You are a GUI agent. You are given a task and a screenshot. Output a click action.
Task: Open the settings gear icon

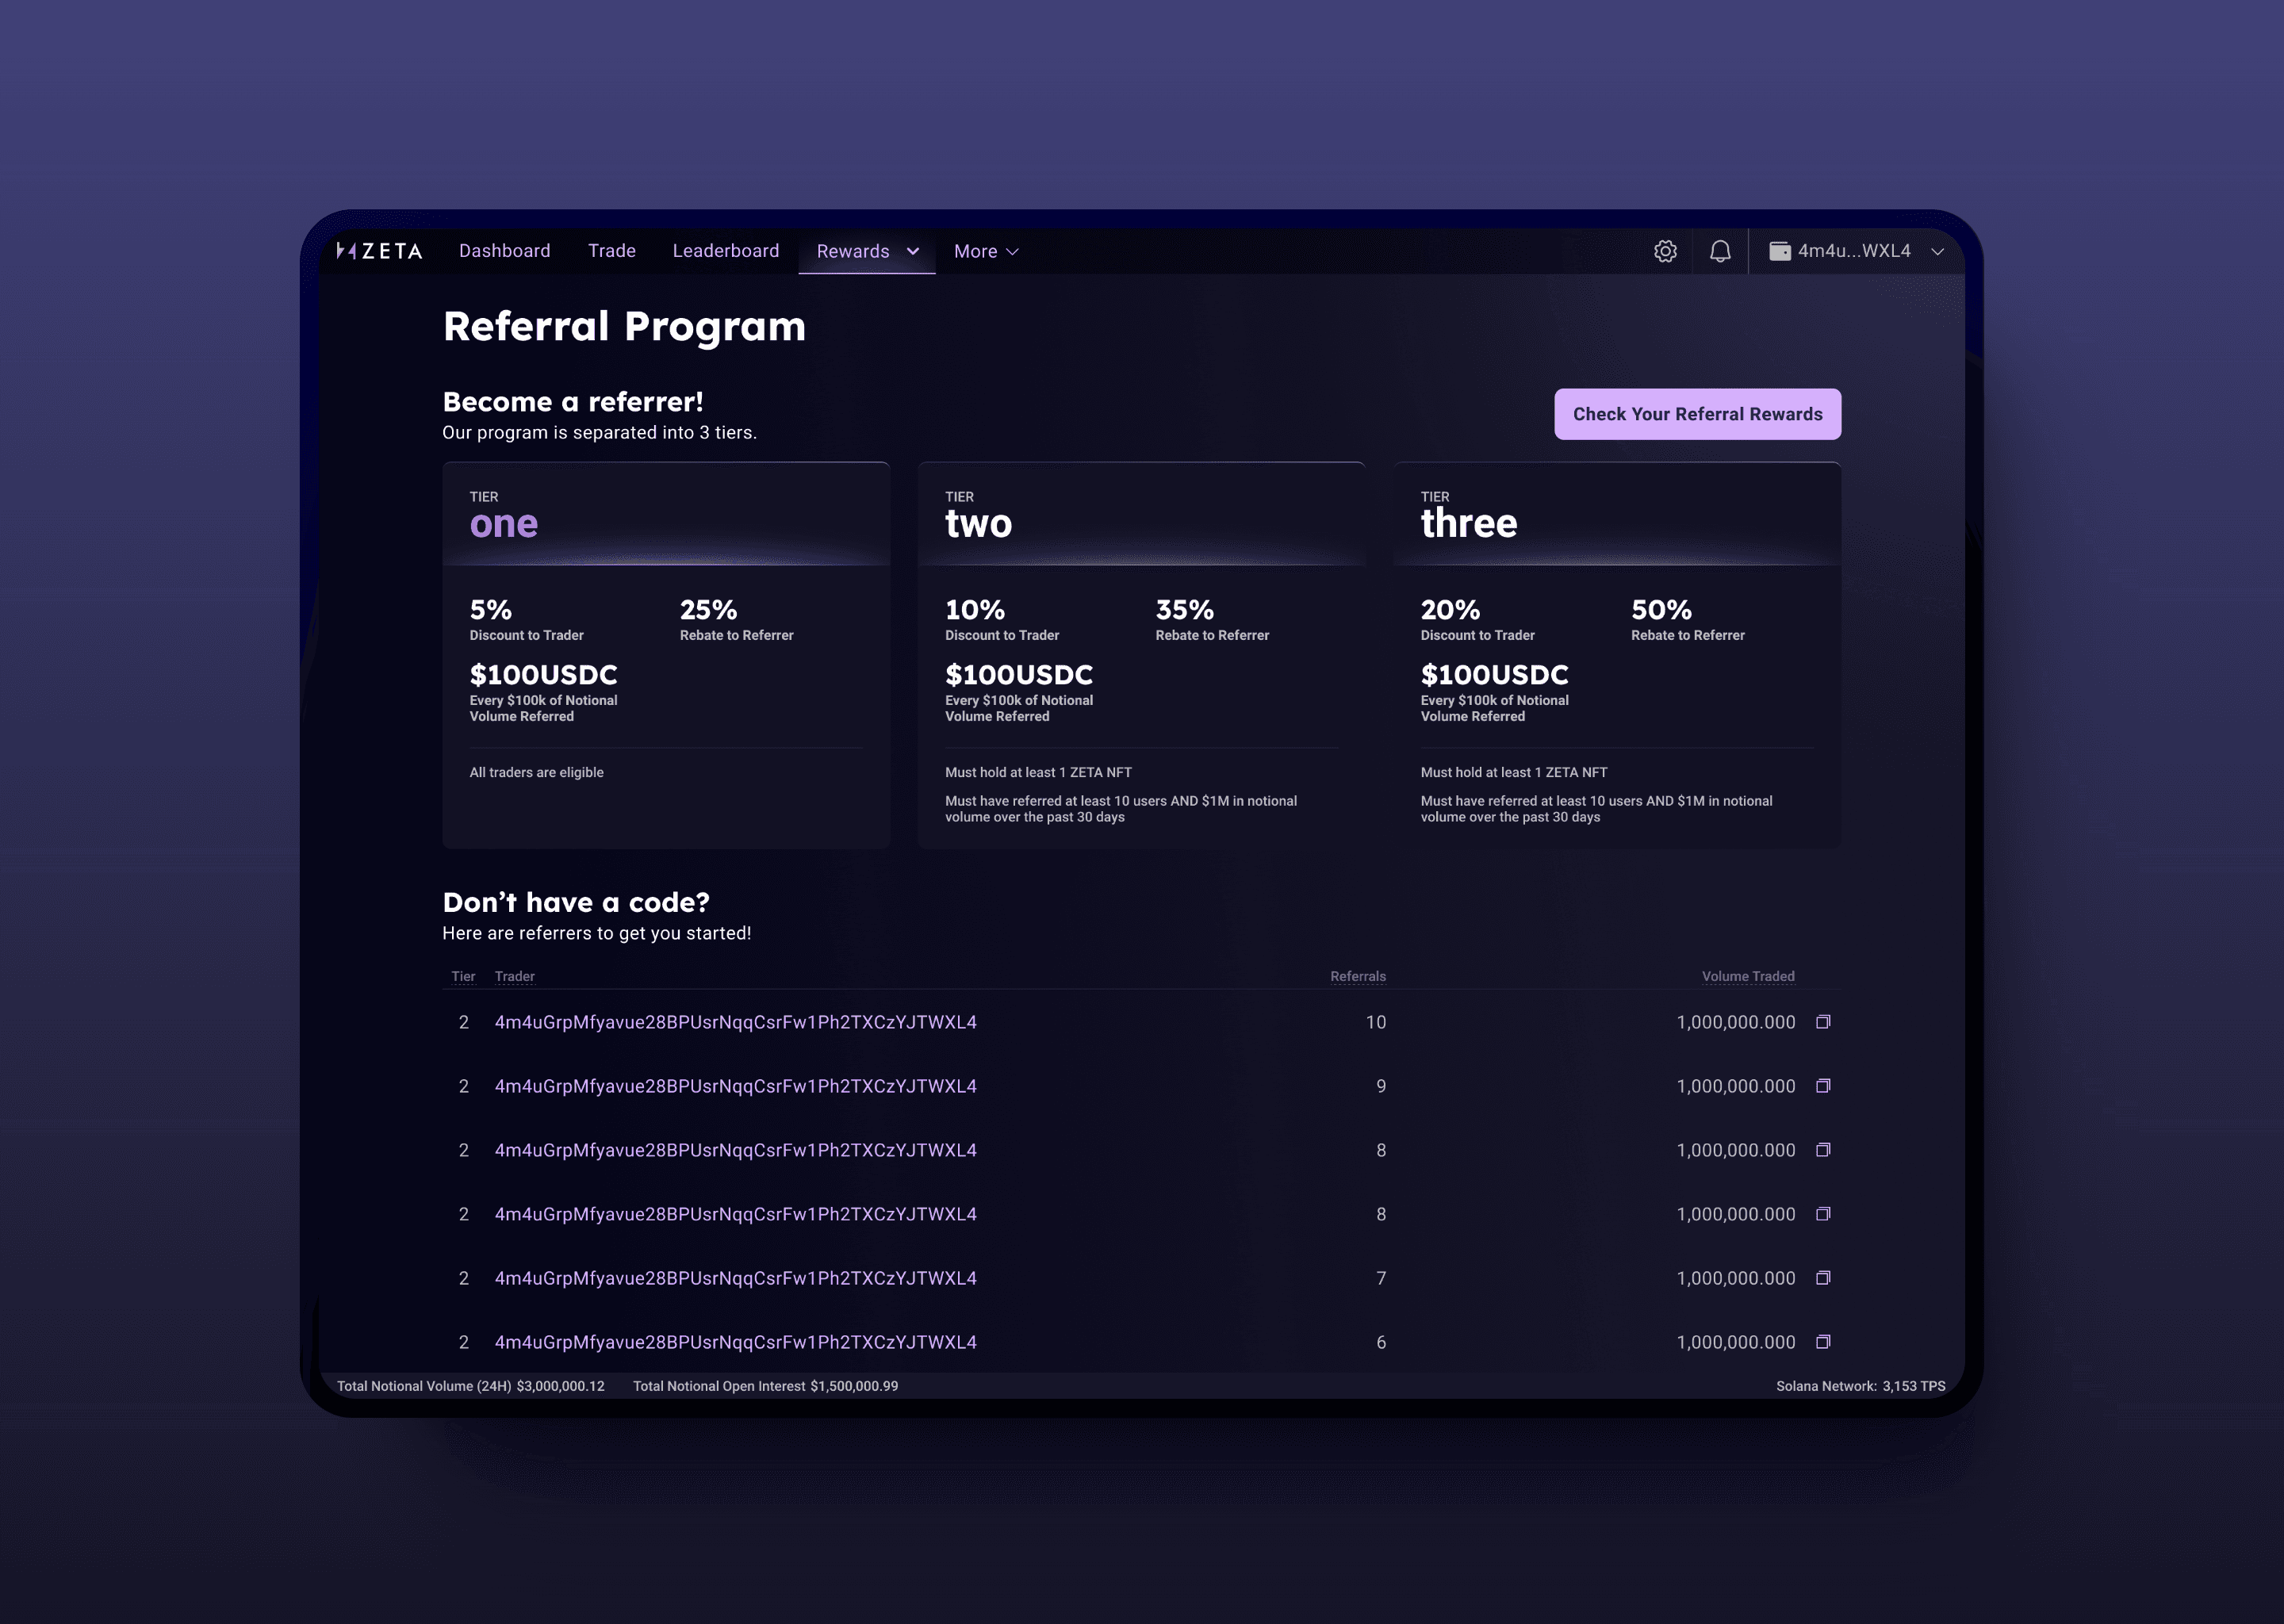point(1665,251)
